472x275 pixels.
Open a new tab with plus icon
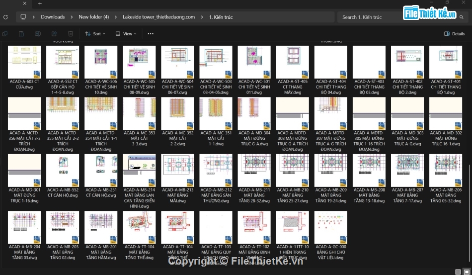(x=40, y=3)
